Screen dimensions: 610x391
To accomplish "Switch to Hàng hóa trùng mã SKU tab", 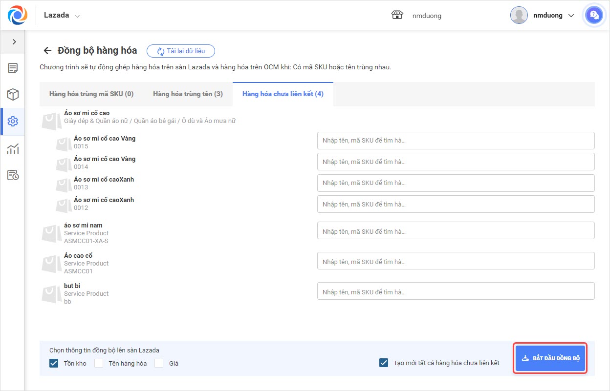I will [x=91, y=94].
